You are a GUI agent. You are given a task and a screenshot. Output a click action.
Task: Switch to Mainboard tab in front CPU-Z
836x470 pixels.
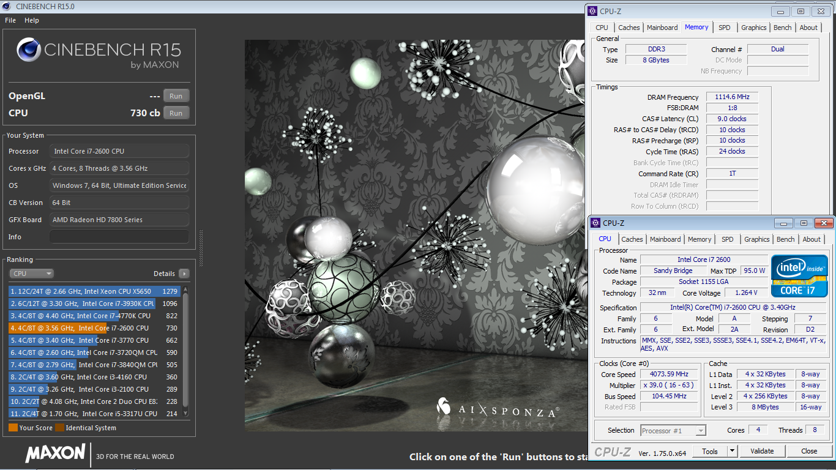(x=665, y=239)
